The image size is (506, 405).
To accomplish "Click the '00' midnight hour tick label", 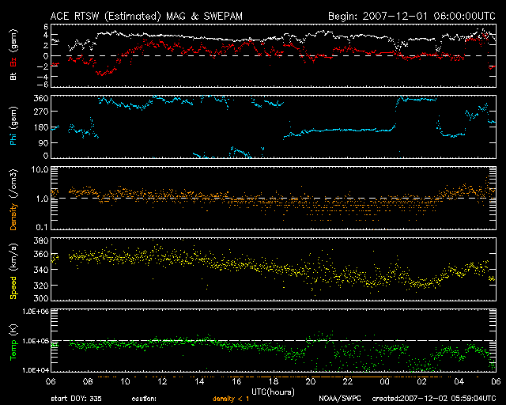I will click(x=385, y=381).
